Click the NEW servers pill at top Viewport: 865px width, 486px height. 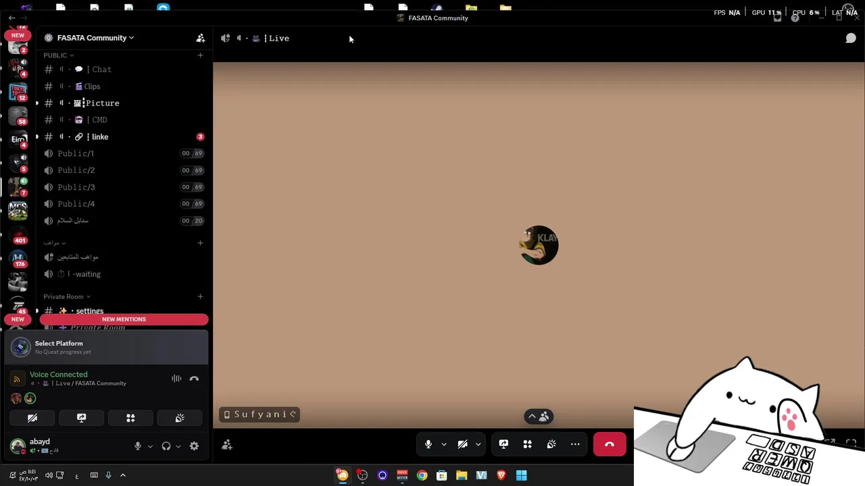click(x=18, y=35)
